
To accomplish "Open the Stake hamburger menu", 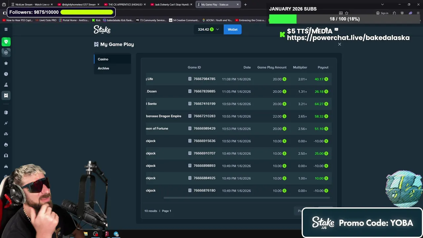I will 6,29.
